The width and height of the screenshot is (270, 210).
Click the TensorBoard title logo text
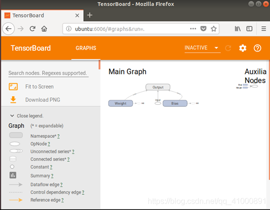31,48
